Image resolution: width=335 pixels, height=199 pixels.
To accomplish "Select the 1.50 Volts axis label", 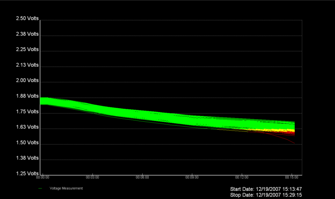I will pos(27,143).
